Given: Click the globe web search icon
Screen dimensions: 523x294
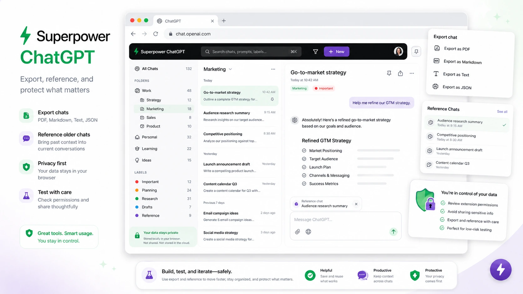Looking at the screenshot, I should [x=308, y=232].
